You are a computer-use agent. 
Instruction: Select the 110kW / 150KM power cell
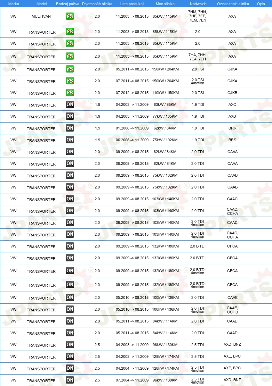point(165,93)
